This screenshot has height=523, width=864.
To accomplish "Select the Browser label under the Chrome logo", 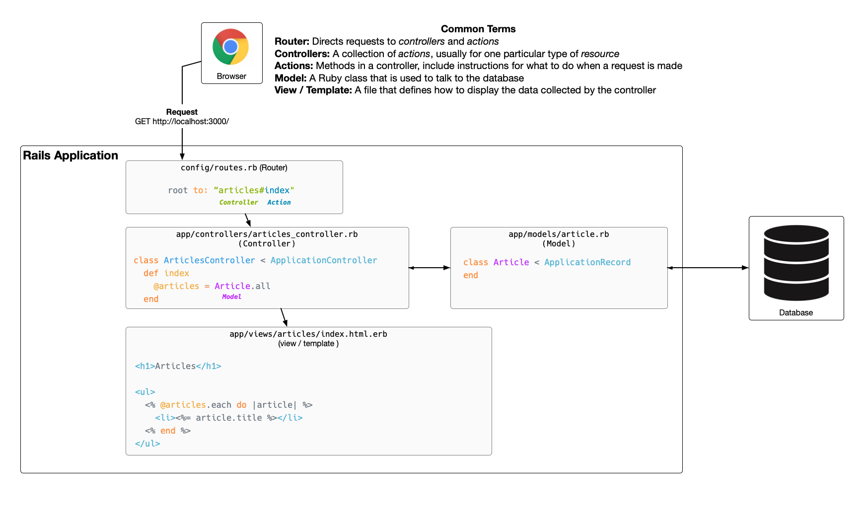I will coord(231,76).
